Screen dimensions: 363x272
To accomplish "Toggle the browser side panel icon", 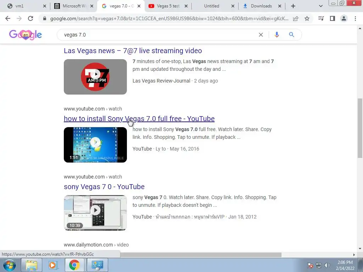I will 333,18.
